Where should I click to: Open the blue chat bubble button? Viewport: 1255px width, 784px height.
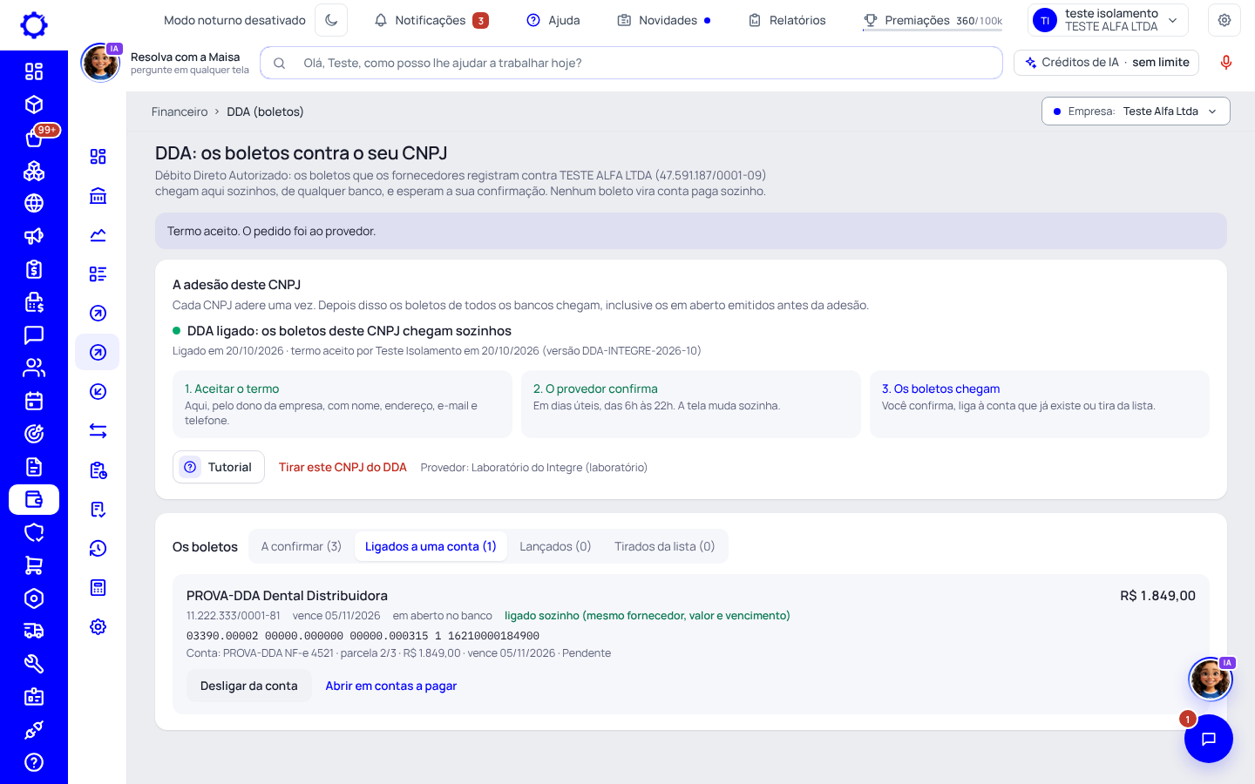1209,739
